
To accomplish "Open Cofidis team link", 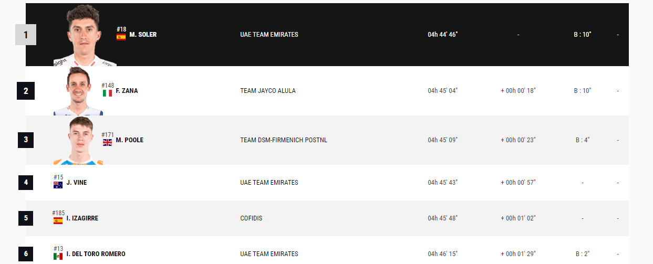I will click(x=251, y=218).
